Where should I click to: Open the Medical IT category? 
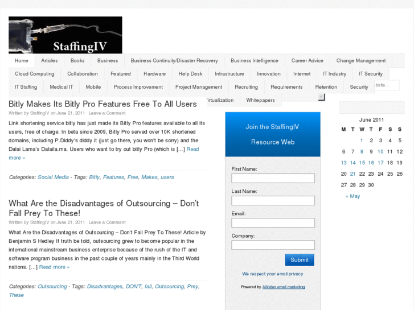[x=62, y=87]
